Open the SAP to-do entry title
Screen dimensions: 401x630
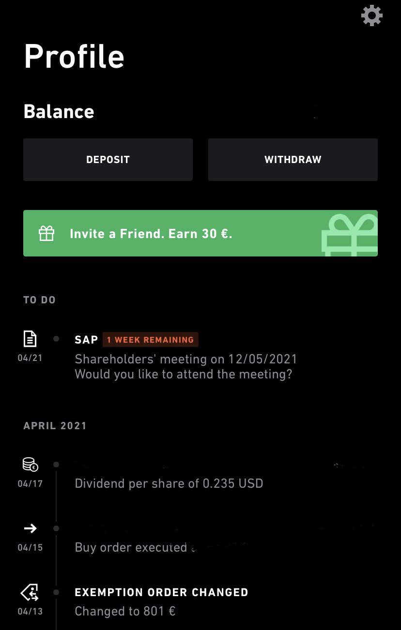[86, 340]
